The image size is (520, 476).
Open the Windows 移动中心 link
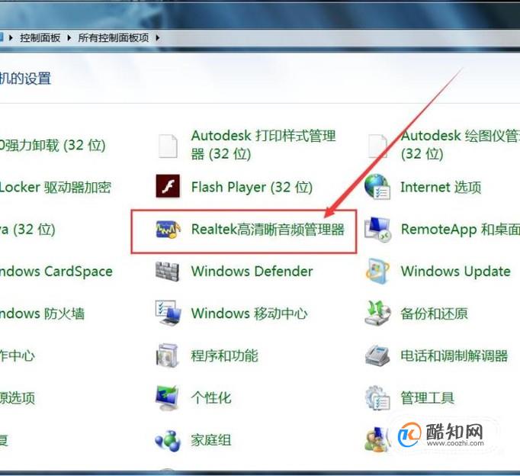[249, 314]
